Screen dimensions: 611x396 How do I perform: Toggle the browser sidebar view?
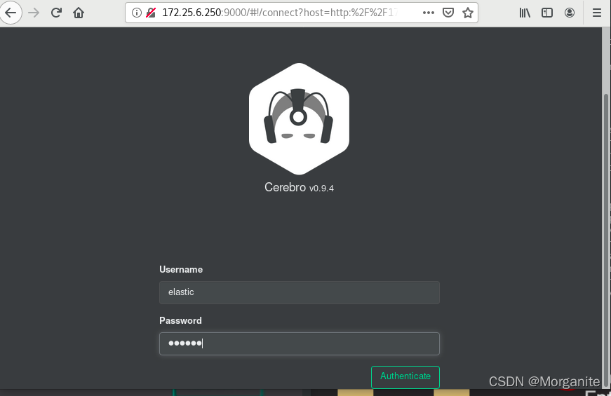[547, 13]
